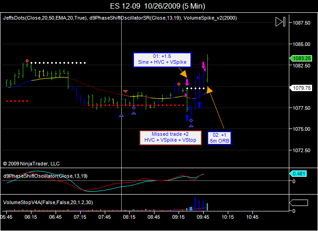This screenshot has height=231, width=318.
Task: Select the 'Missed trade +2' text note
Action: (x=170, y=138)
